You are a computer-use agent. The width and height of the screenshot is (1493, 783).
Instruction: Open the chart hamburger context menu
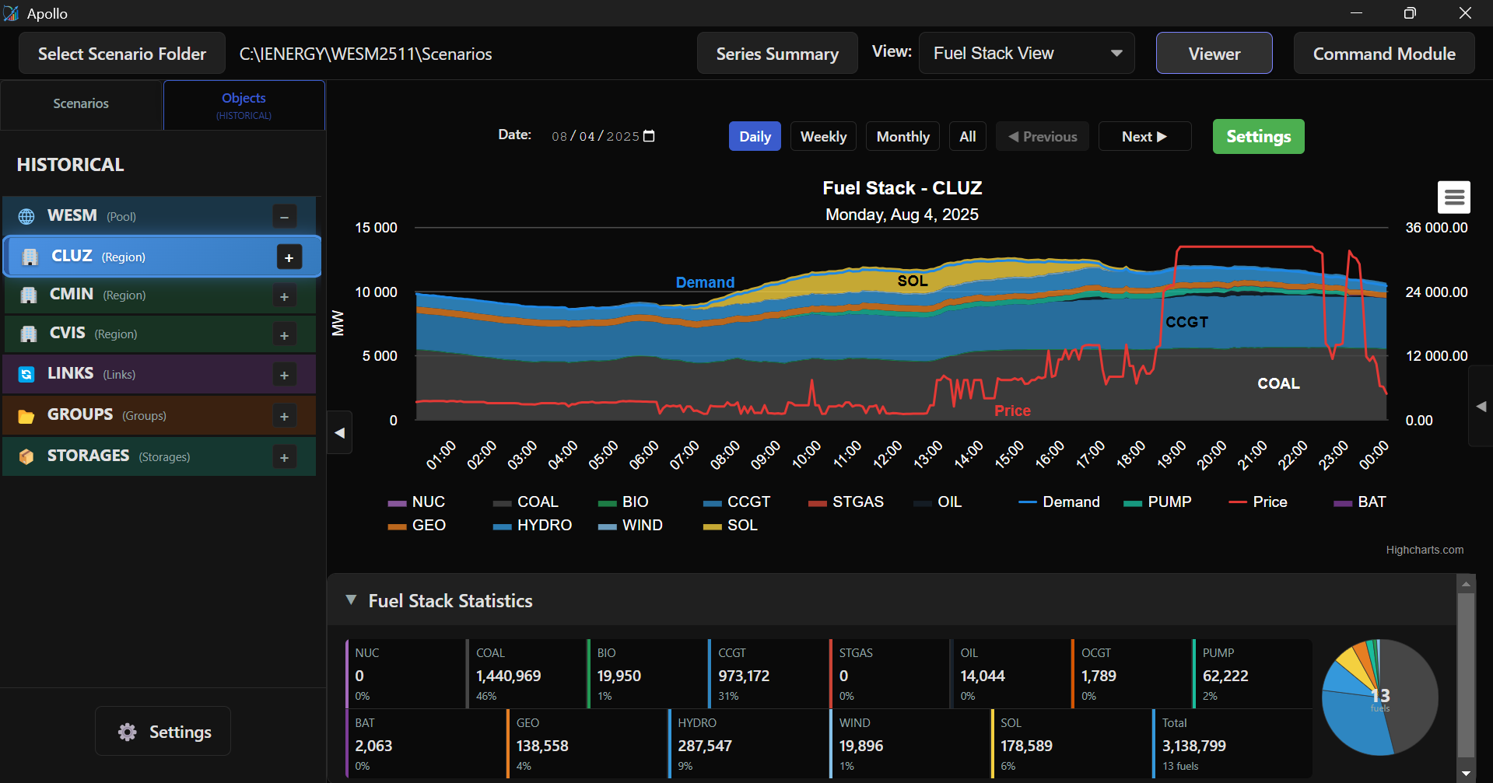click(1453, 197)
